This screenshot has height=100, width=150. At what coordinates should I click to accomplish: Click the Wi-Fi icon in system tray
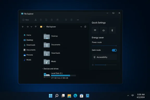point(133,95)
